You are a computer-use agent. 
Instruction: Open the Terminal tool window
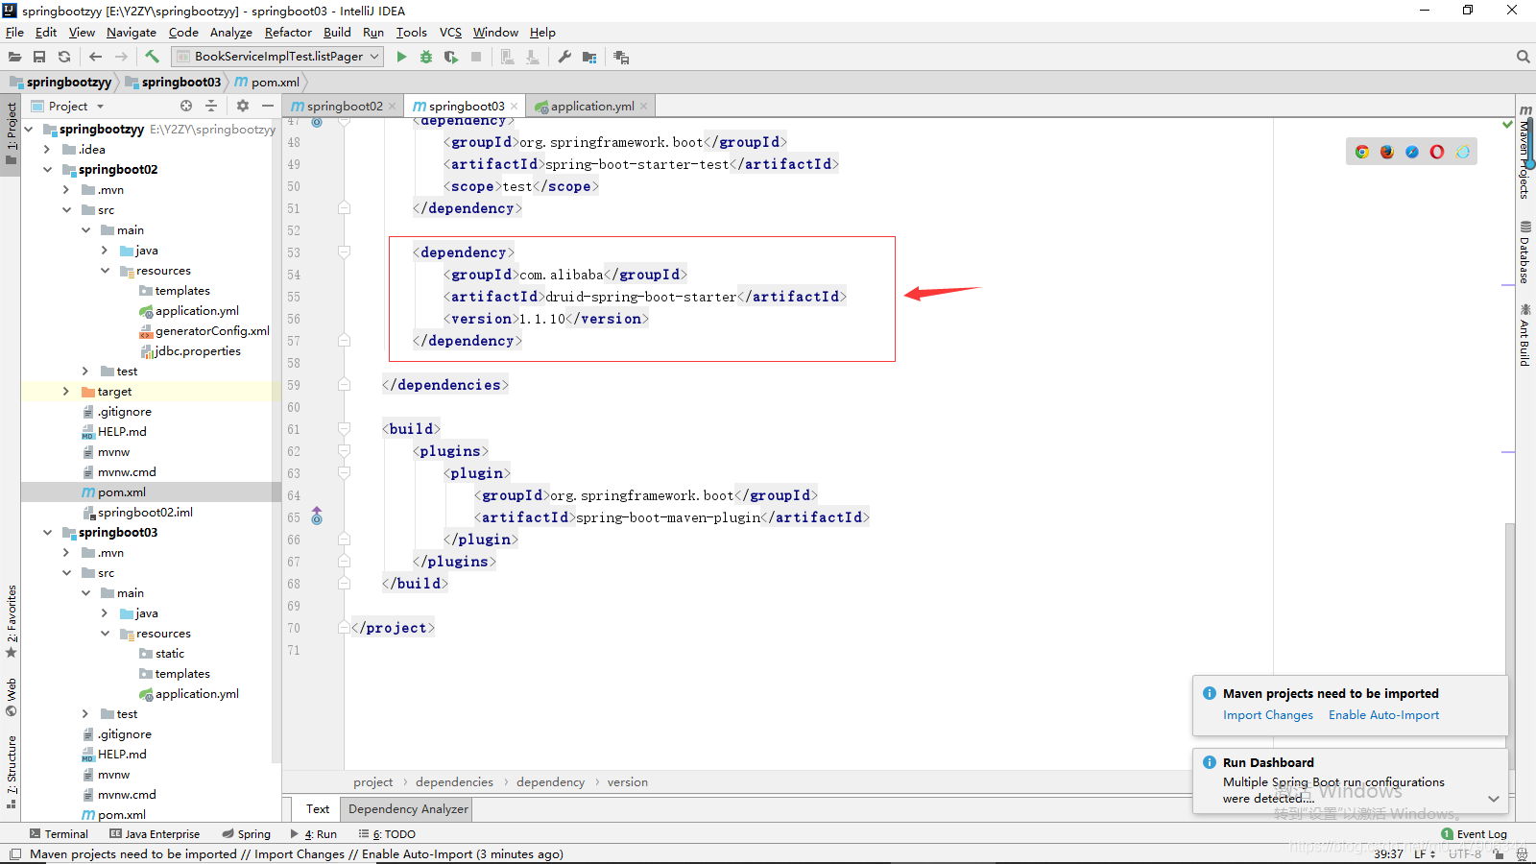coord(59,834)
